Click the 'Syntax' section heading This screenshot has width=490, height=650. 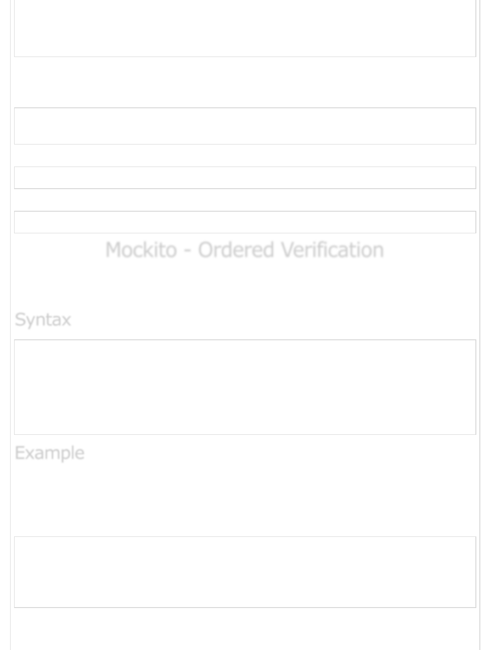[43, 319]
